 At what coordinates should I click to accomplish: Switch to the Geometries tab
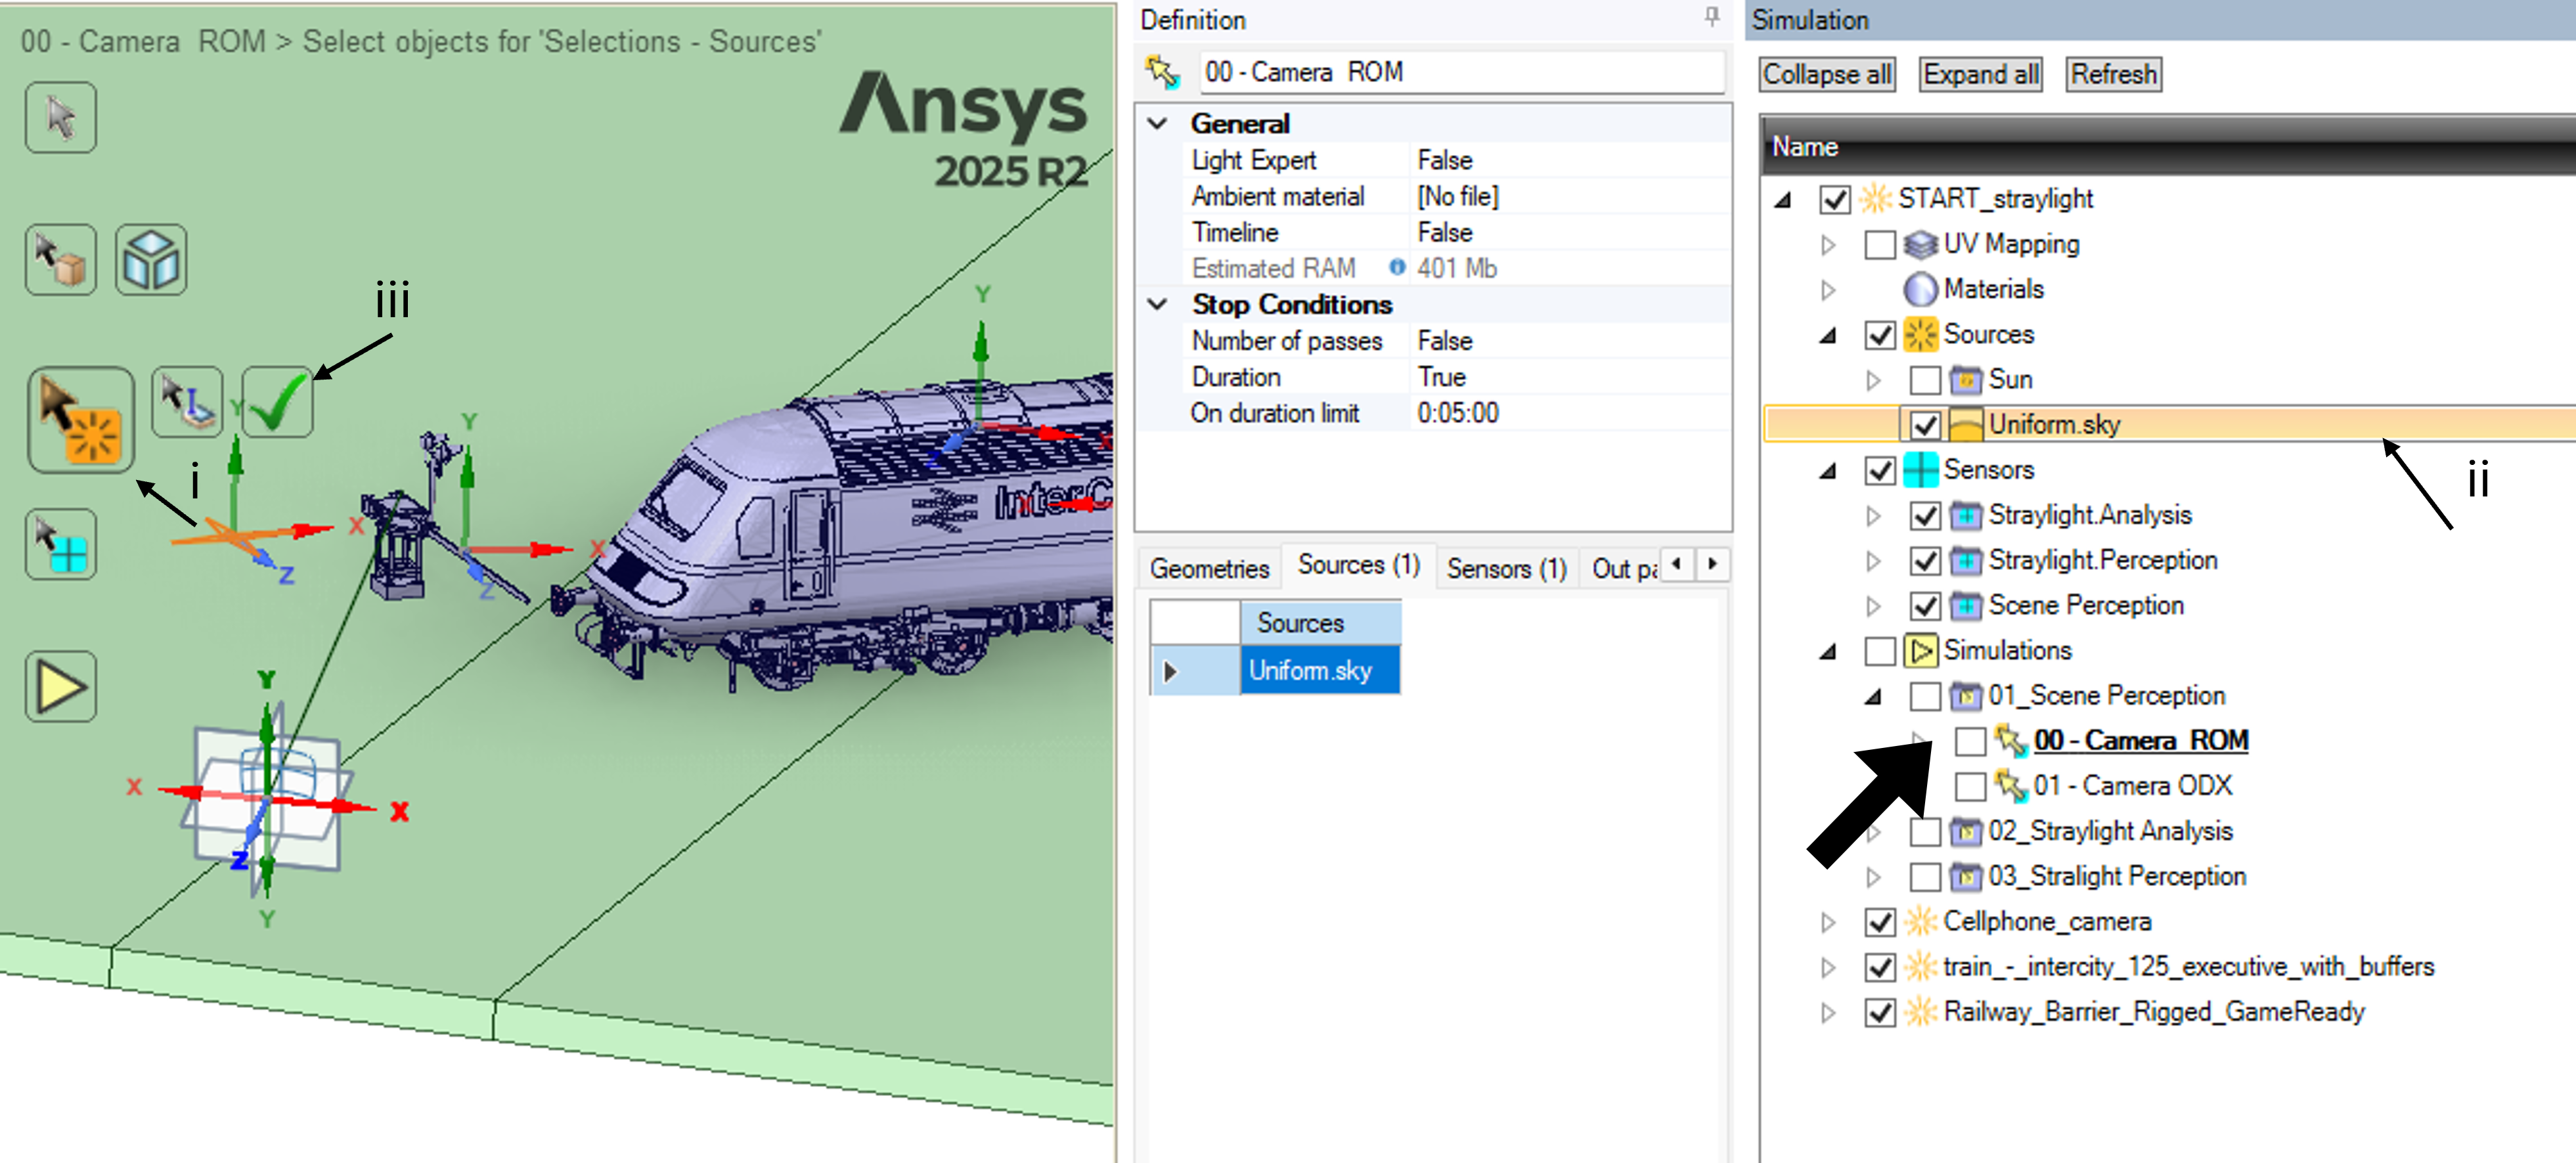click(1209, 568)
